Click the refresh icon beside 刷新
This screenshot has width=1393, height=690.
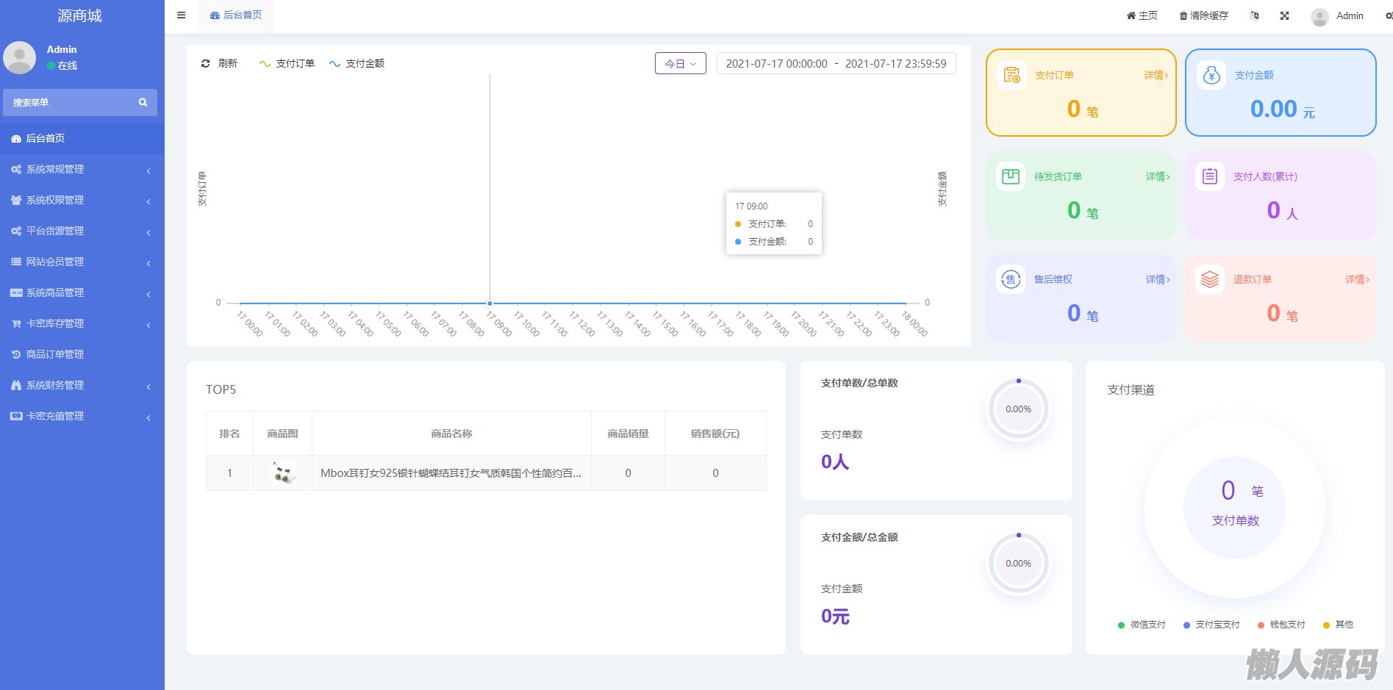point(206,64)
